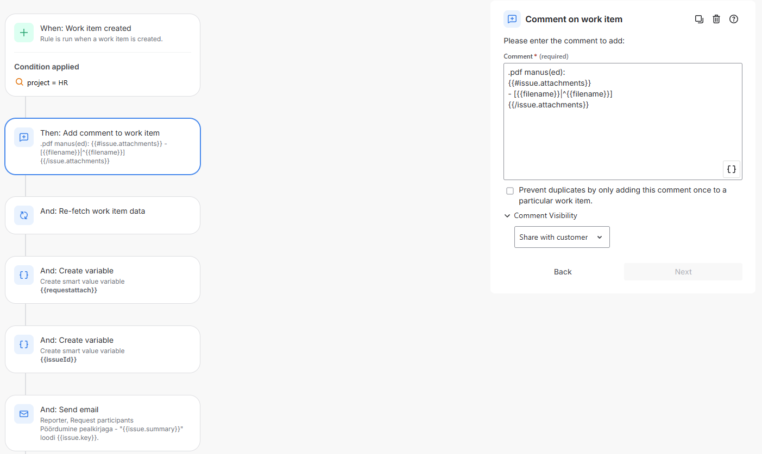Open help via the question mark icon
Screen dimensions: 762x454
[733, 18]
